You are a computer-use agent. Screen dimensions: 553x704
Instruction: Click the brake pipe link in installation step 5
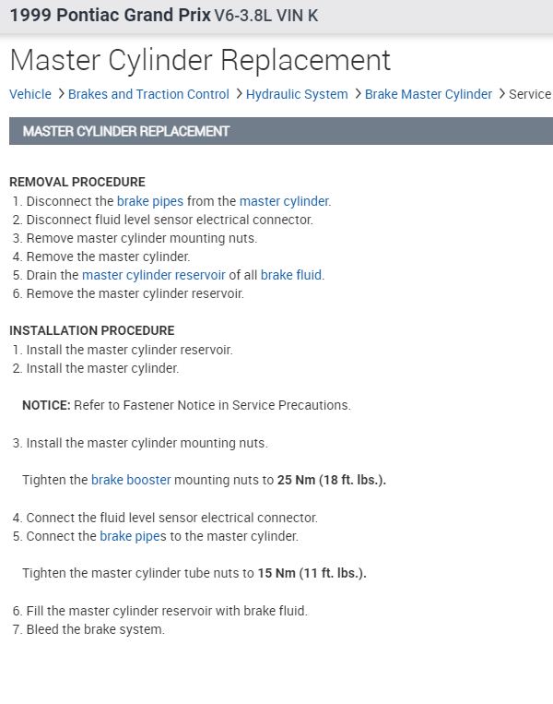point(129,536)
